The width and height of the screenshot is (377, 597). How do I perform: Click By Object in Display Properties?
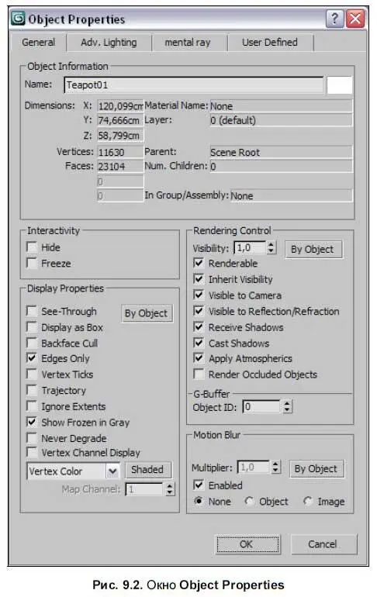(147, 313)
